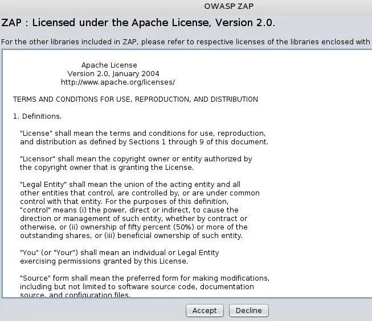Click the '"control" means (i) the power' line
The height and width of the screenshot is (321, 372).
[x=129, y=210]
